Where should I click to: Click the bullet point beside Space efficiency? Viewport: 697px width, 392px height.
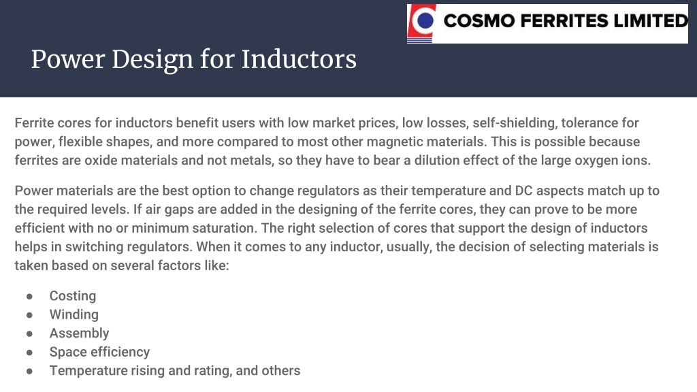[x=29, y=353]
